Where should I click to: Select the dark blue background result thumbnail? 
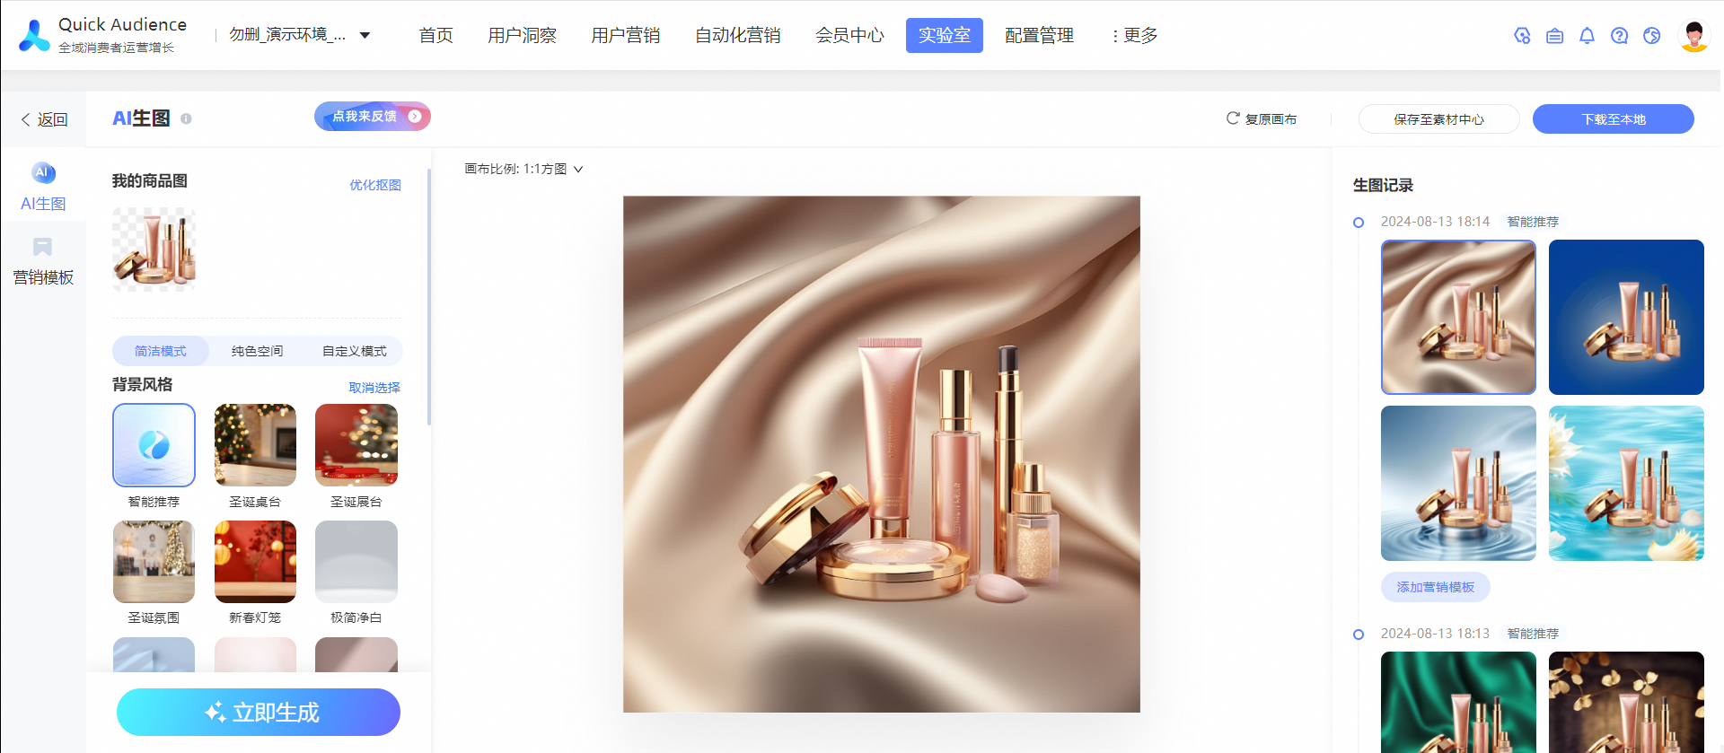(1626, 317)
